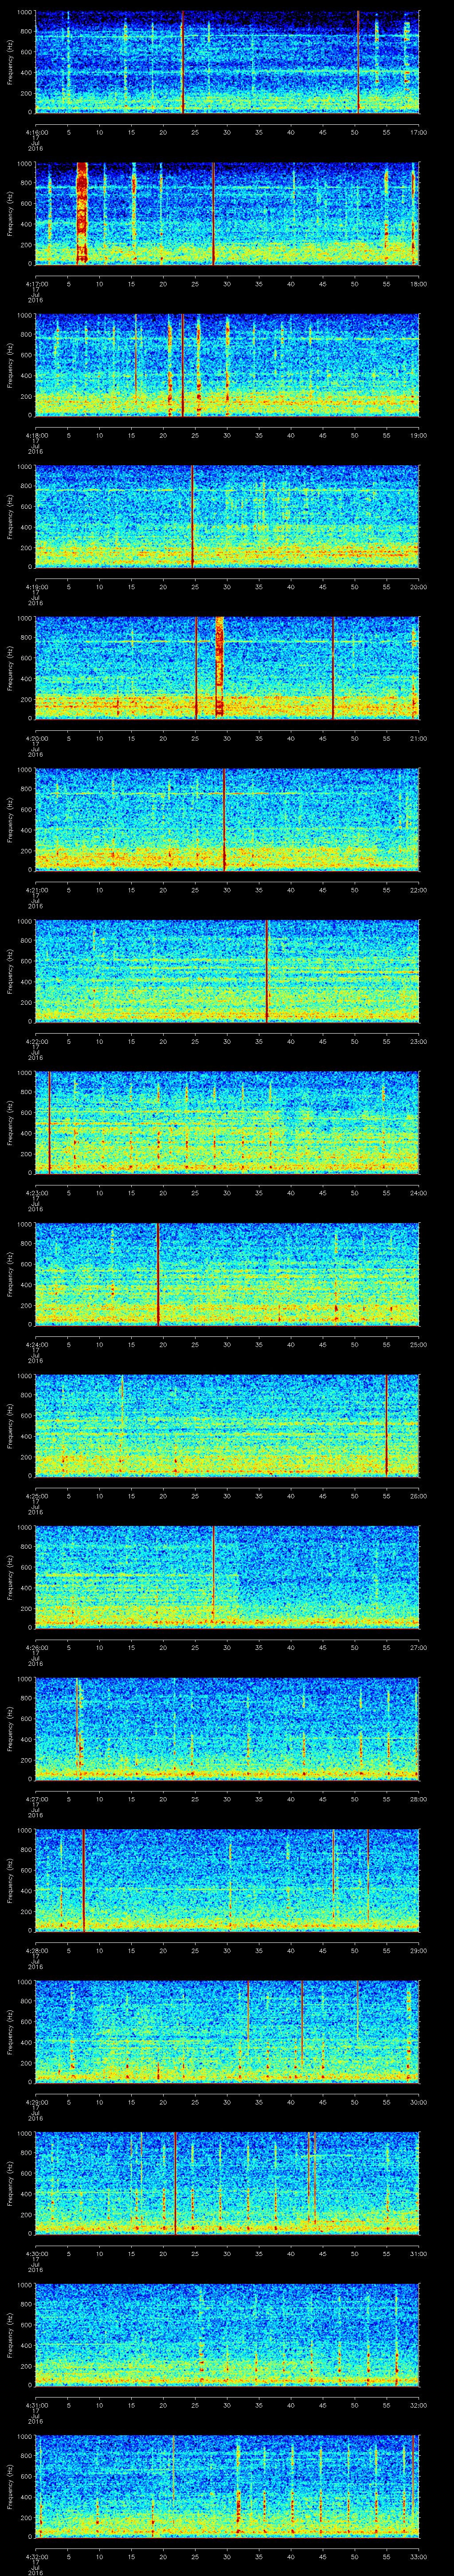Click the spectrogram panel starting at 4:17:00
Viewport: 454px width, 2576px height.
227,213
